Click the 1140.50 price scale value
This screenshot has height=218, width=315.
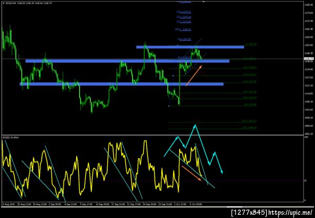309,61
